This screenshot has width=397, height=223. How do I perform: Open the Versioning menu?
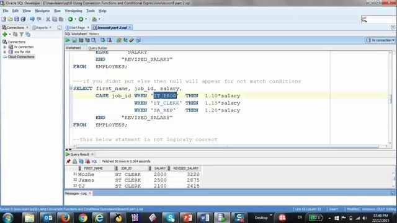(x=73, y=11)
